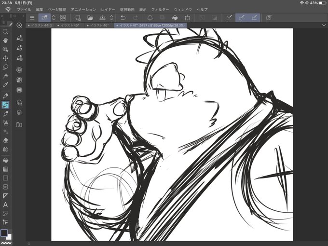Viewport: 328px width, 246px height.
Task: Open the Quick Access palette
Action: (x=19, y=25)
